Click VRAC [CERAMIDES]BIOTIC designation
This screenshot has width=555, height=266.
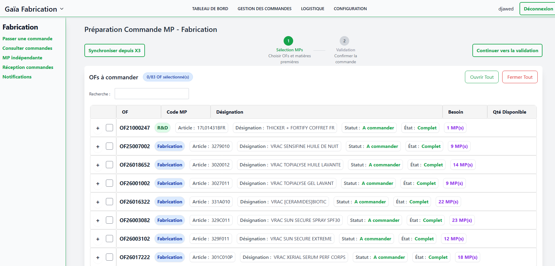point(283,202)
